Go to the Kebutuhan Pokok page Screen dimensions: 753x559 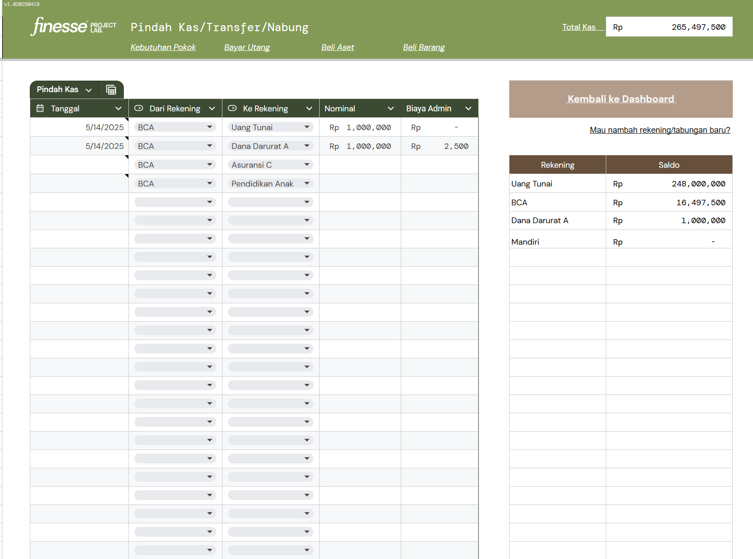[x=163, y=47]
